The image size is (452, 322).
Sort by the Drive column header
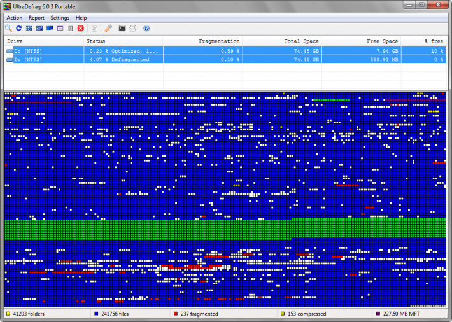click(44, 41)
